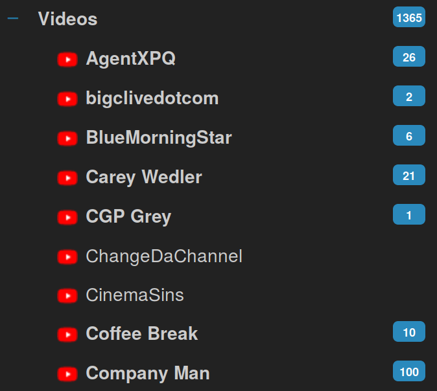This screenshot has height=391, width=437.
Task: Click the CGP Grey YouTube icon
Action: coord(67,218)
